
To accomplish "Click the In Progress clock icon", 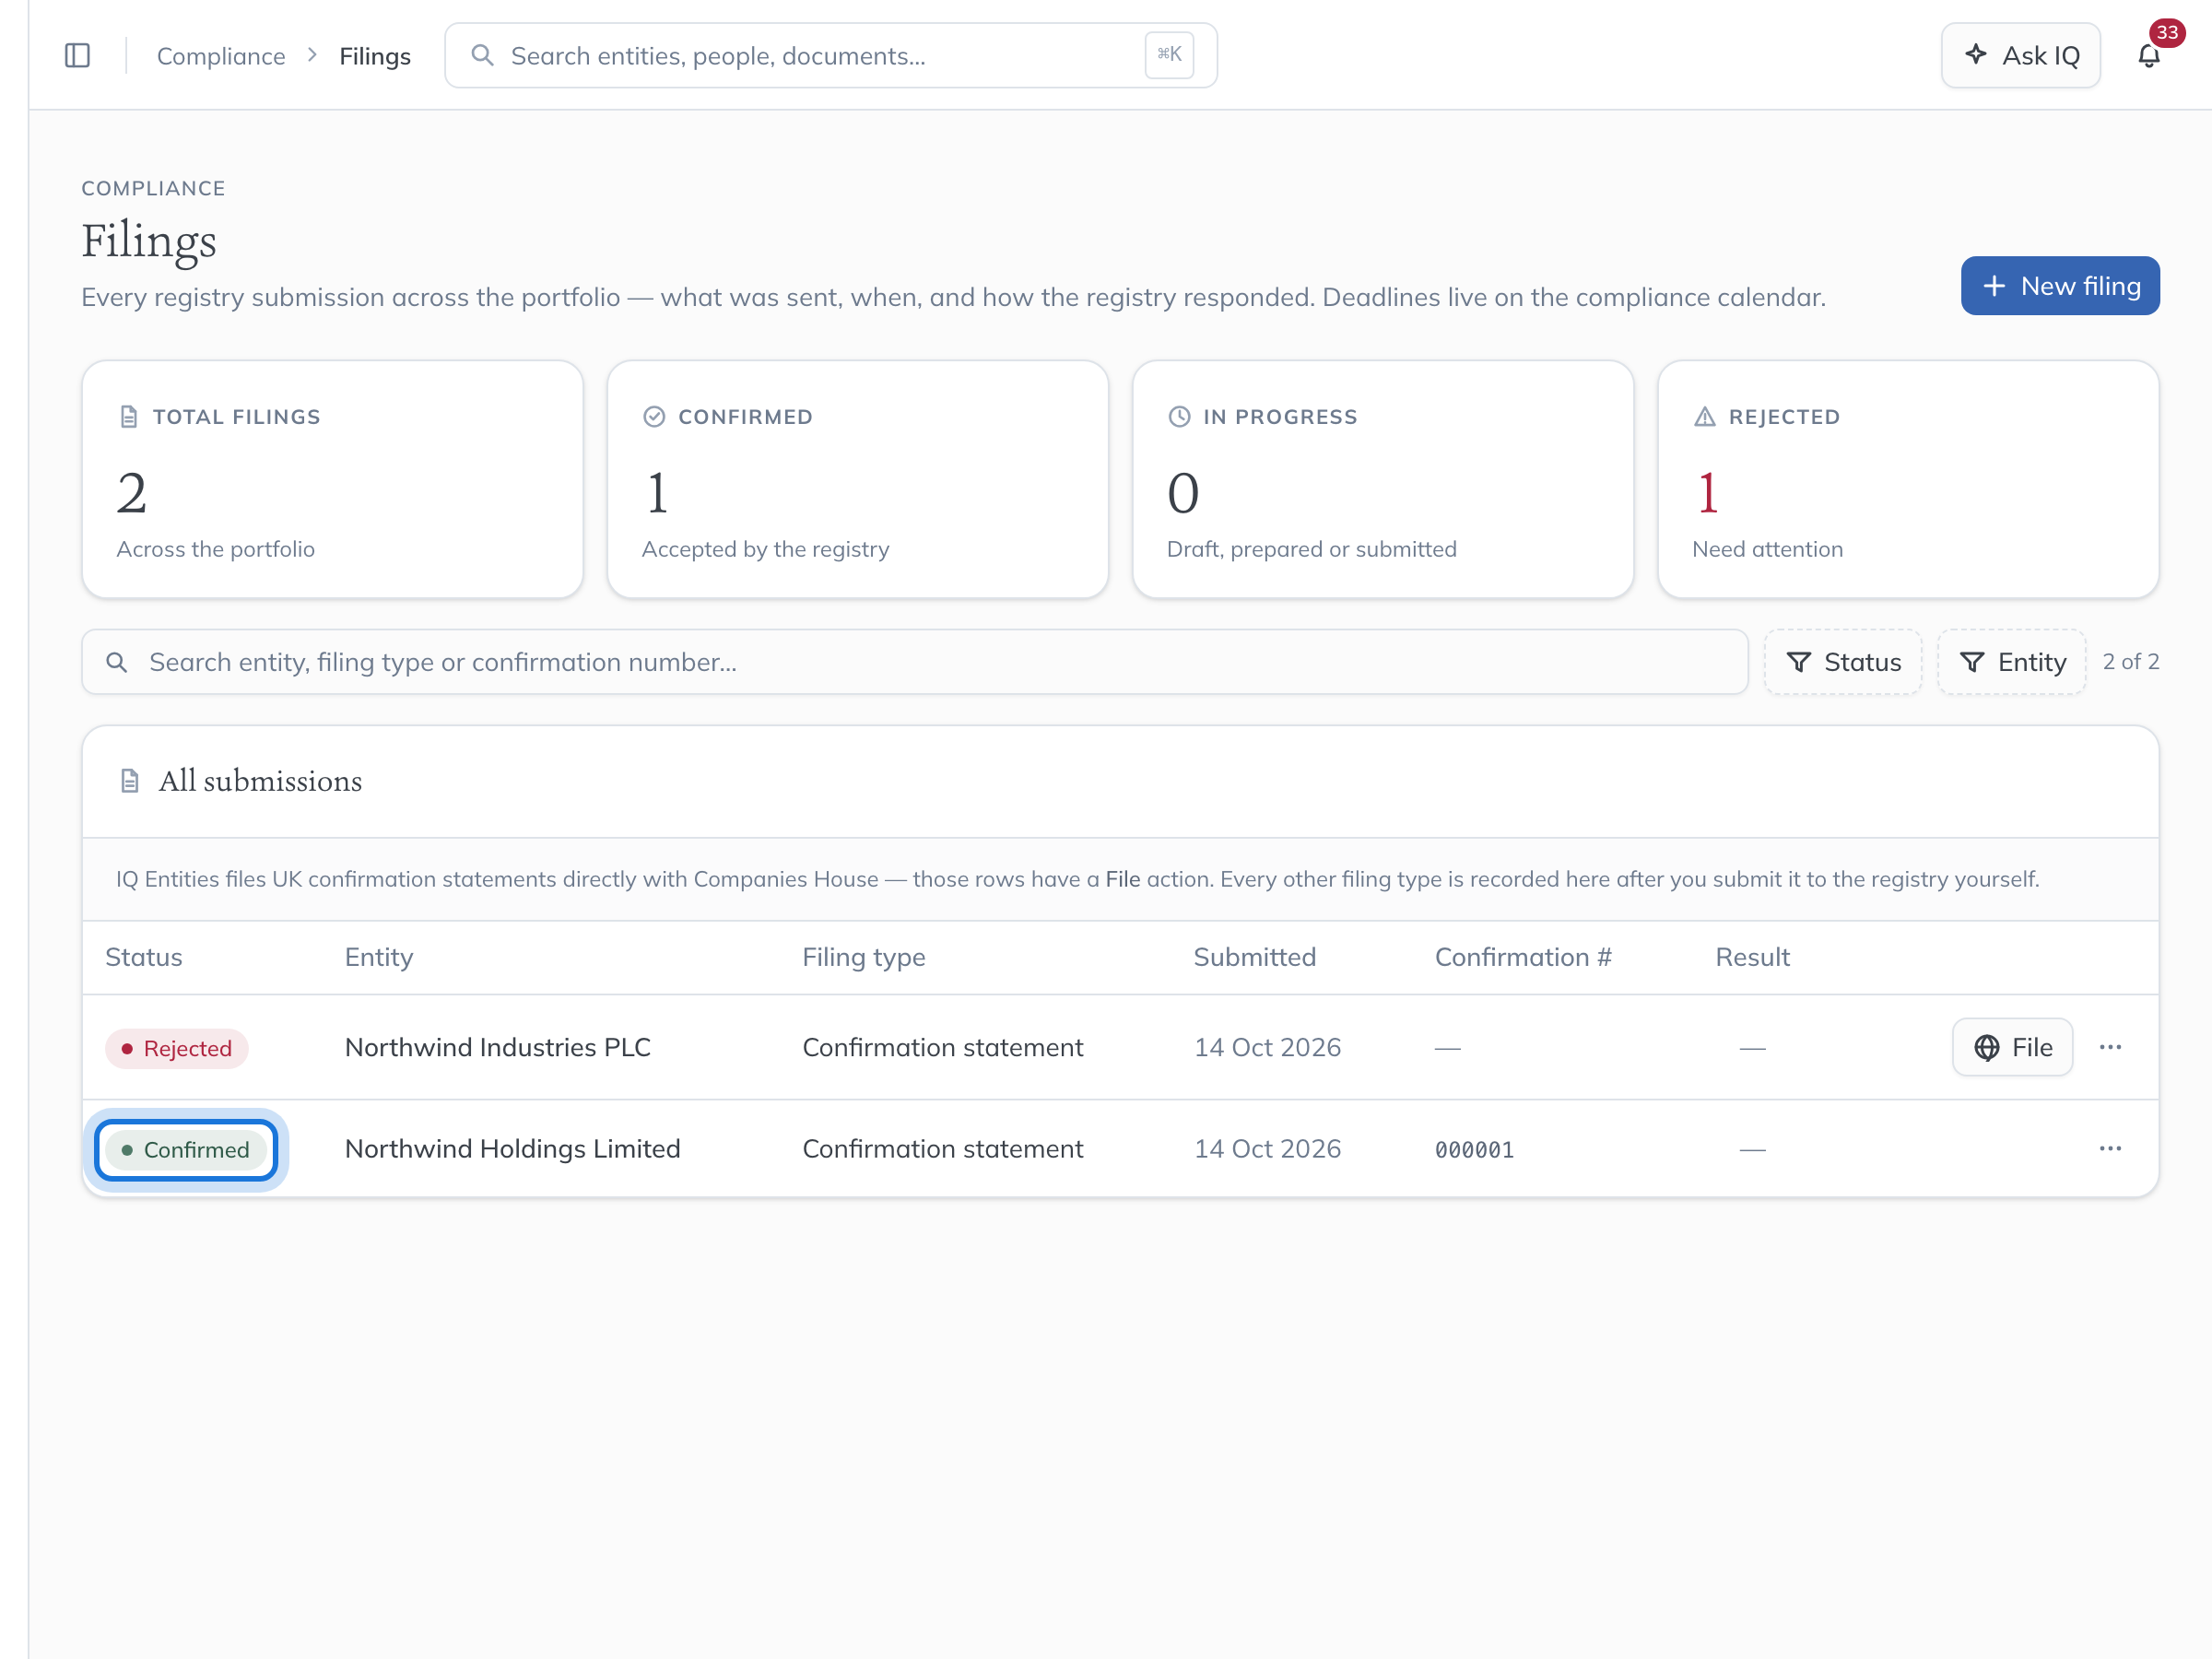I will pyautogui.click(x=1179, y=417).
